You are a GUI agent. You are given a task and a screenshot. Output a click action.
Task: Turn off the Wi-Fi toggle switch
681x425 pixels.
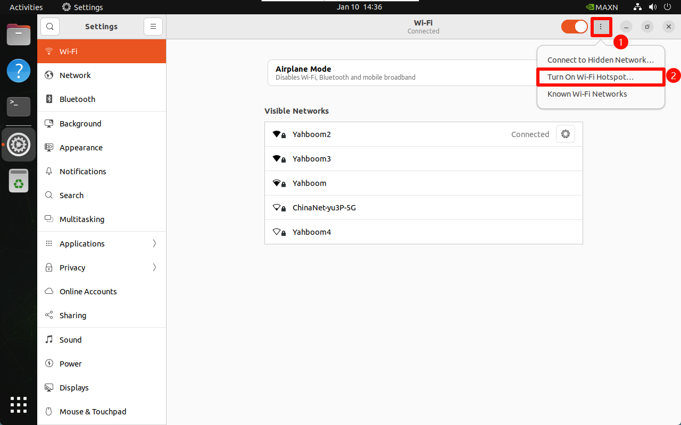pyautogui.click(x=574, y=27)
